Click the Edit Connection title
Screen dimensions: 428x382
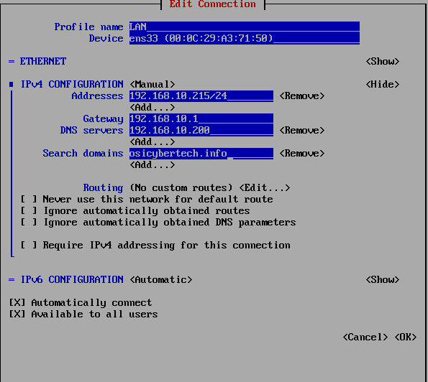pyautogui.click(x=213, y=4)
